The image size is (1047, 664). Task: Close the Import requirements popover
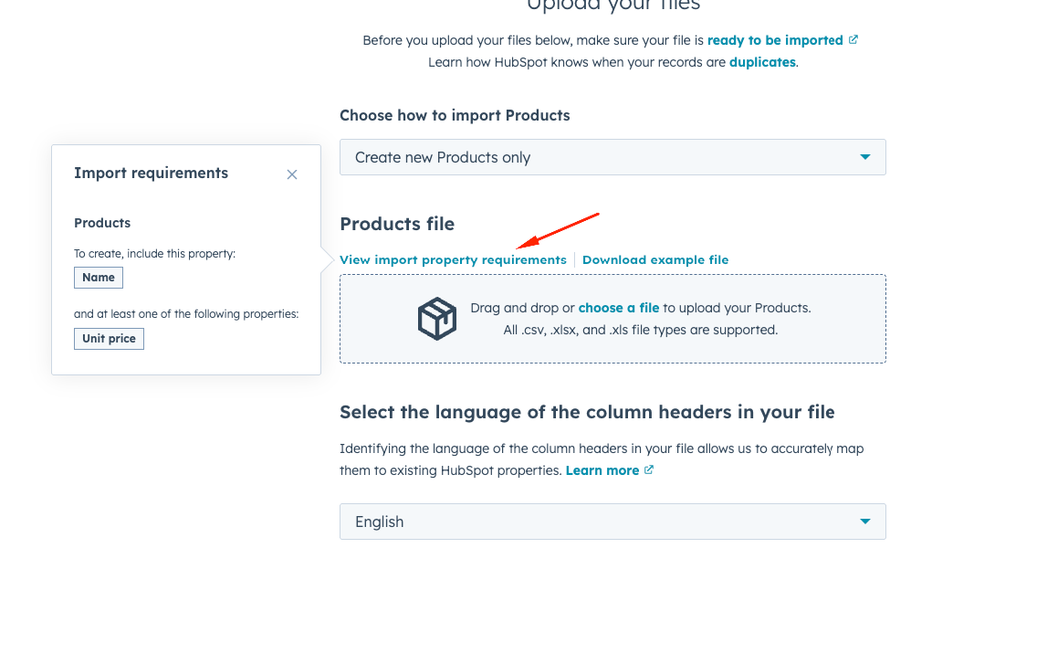coord(292,174)
